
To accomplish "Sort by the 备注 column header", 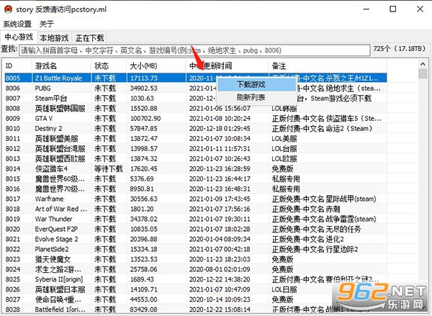I will (x=328, y=66).
